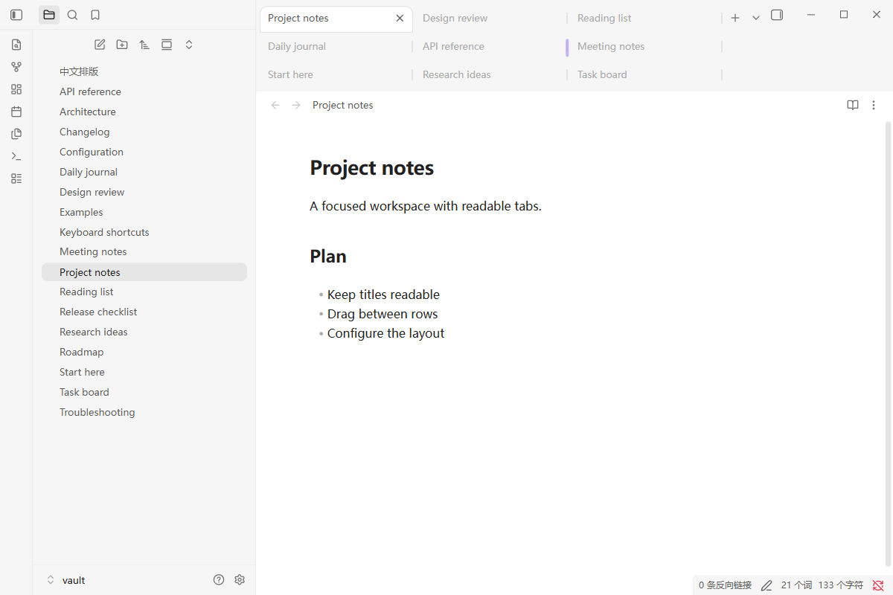Open the search magnifier in the sidebar header
This screenshot has height=595, width=893.
pos(72,15)
